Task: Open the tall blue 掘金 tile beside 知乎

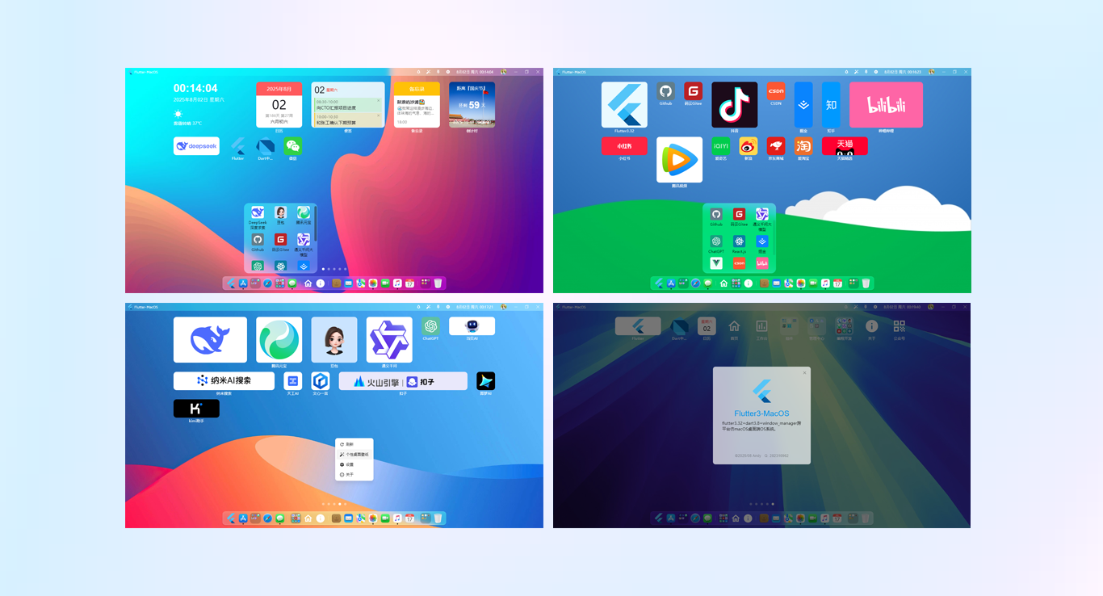Action: [x=803, y=105]
